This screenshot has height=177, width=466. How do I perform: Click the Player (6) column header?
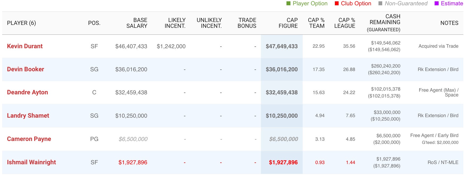click(21, 23)
